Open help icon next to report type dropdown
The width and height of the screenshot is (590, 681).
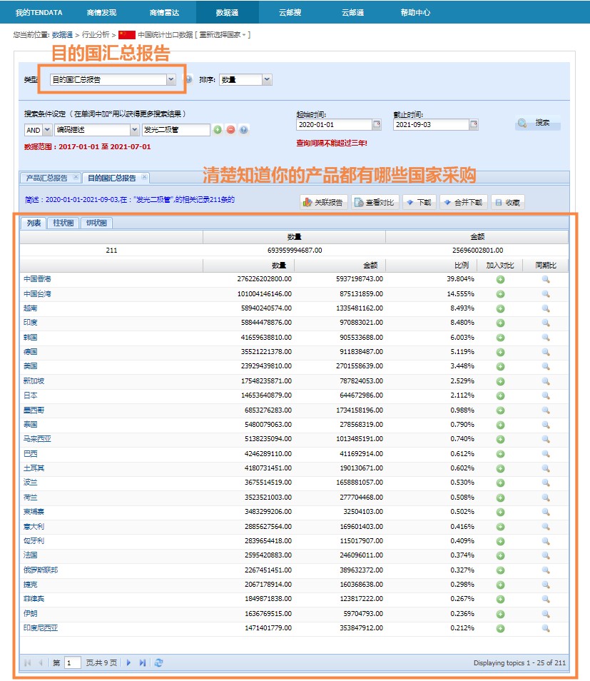click(x=188, y=79)
